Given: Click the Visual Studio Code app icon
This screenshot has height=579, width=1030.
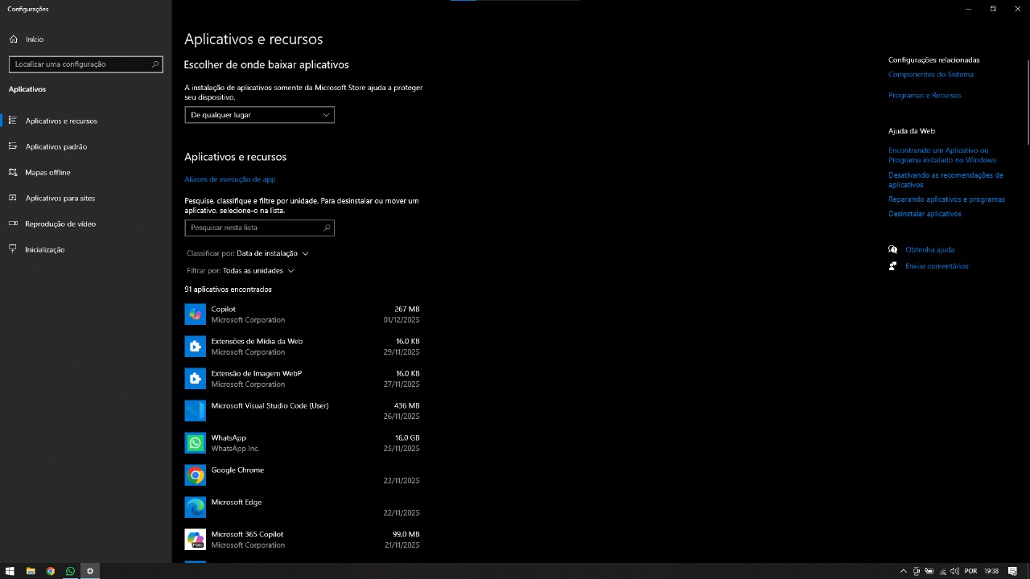Looking at the screenshot, I should click(195, 410).
